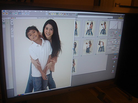Open the popup menu under the Gray Balance heading
138x103 pixels.
pyautogui.click(x=113, y=40)
